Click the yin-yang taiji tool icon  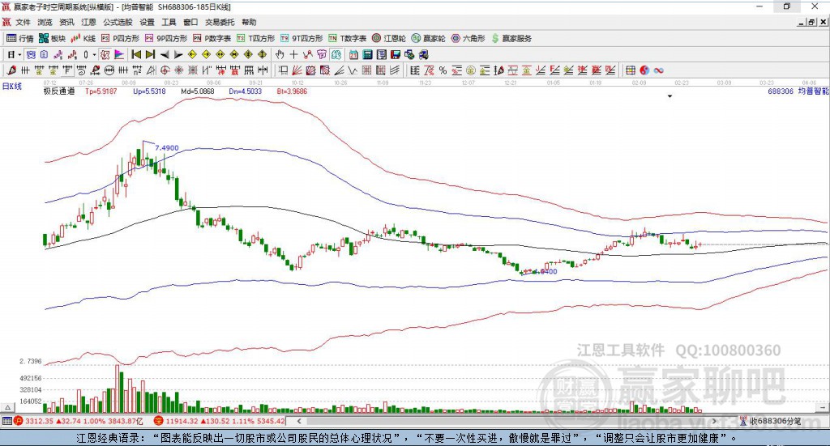(x=644, y=70)
